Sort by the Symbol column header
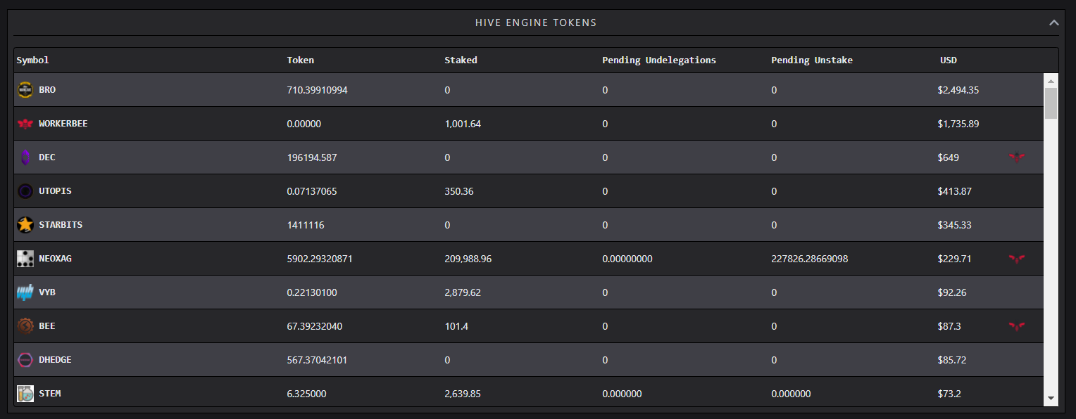 32,60
